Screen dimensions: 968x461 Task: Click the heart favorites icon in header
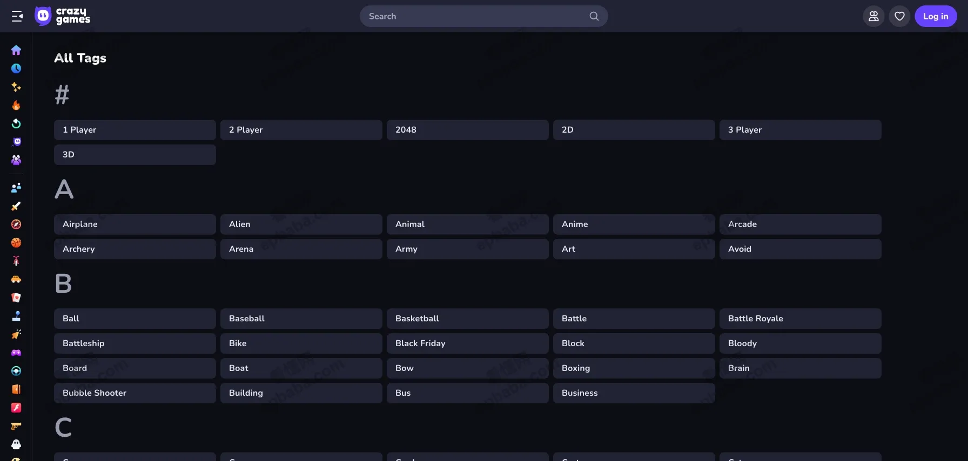pyautogui.click(x=899, y=16)
